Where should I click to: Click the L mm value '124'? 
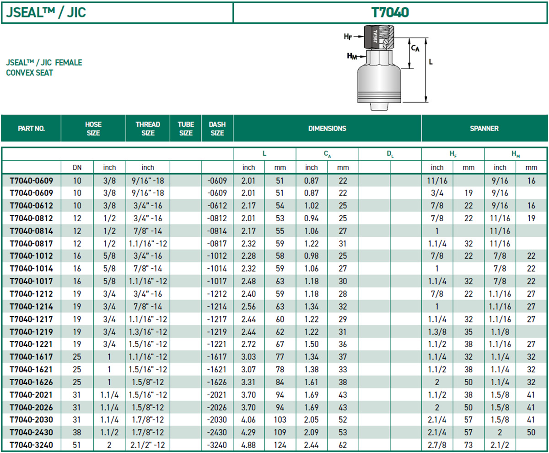click(x=280, y=445)
